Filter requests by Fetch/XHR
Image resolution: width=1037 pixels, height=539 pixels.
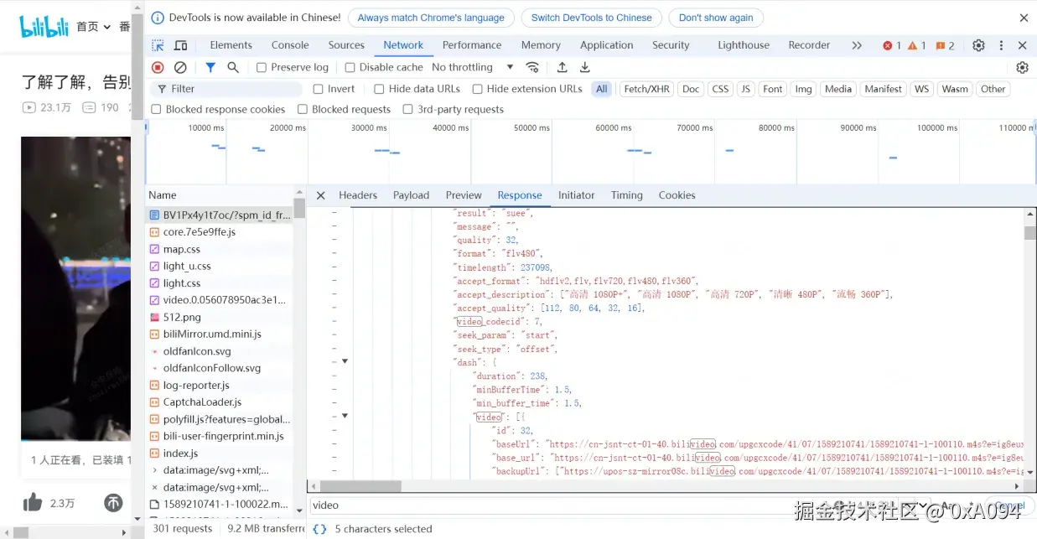(646, 89)
